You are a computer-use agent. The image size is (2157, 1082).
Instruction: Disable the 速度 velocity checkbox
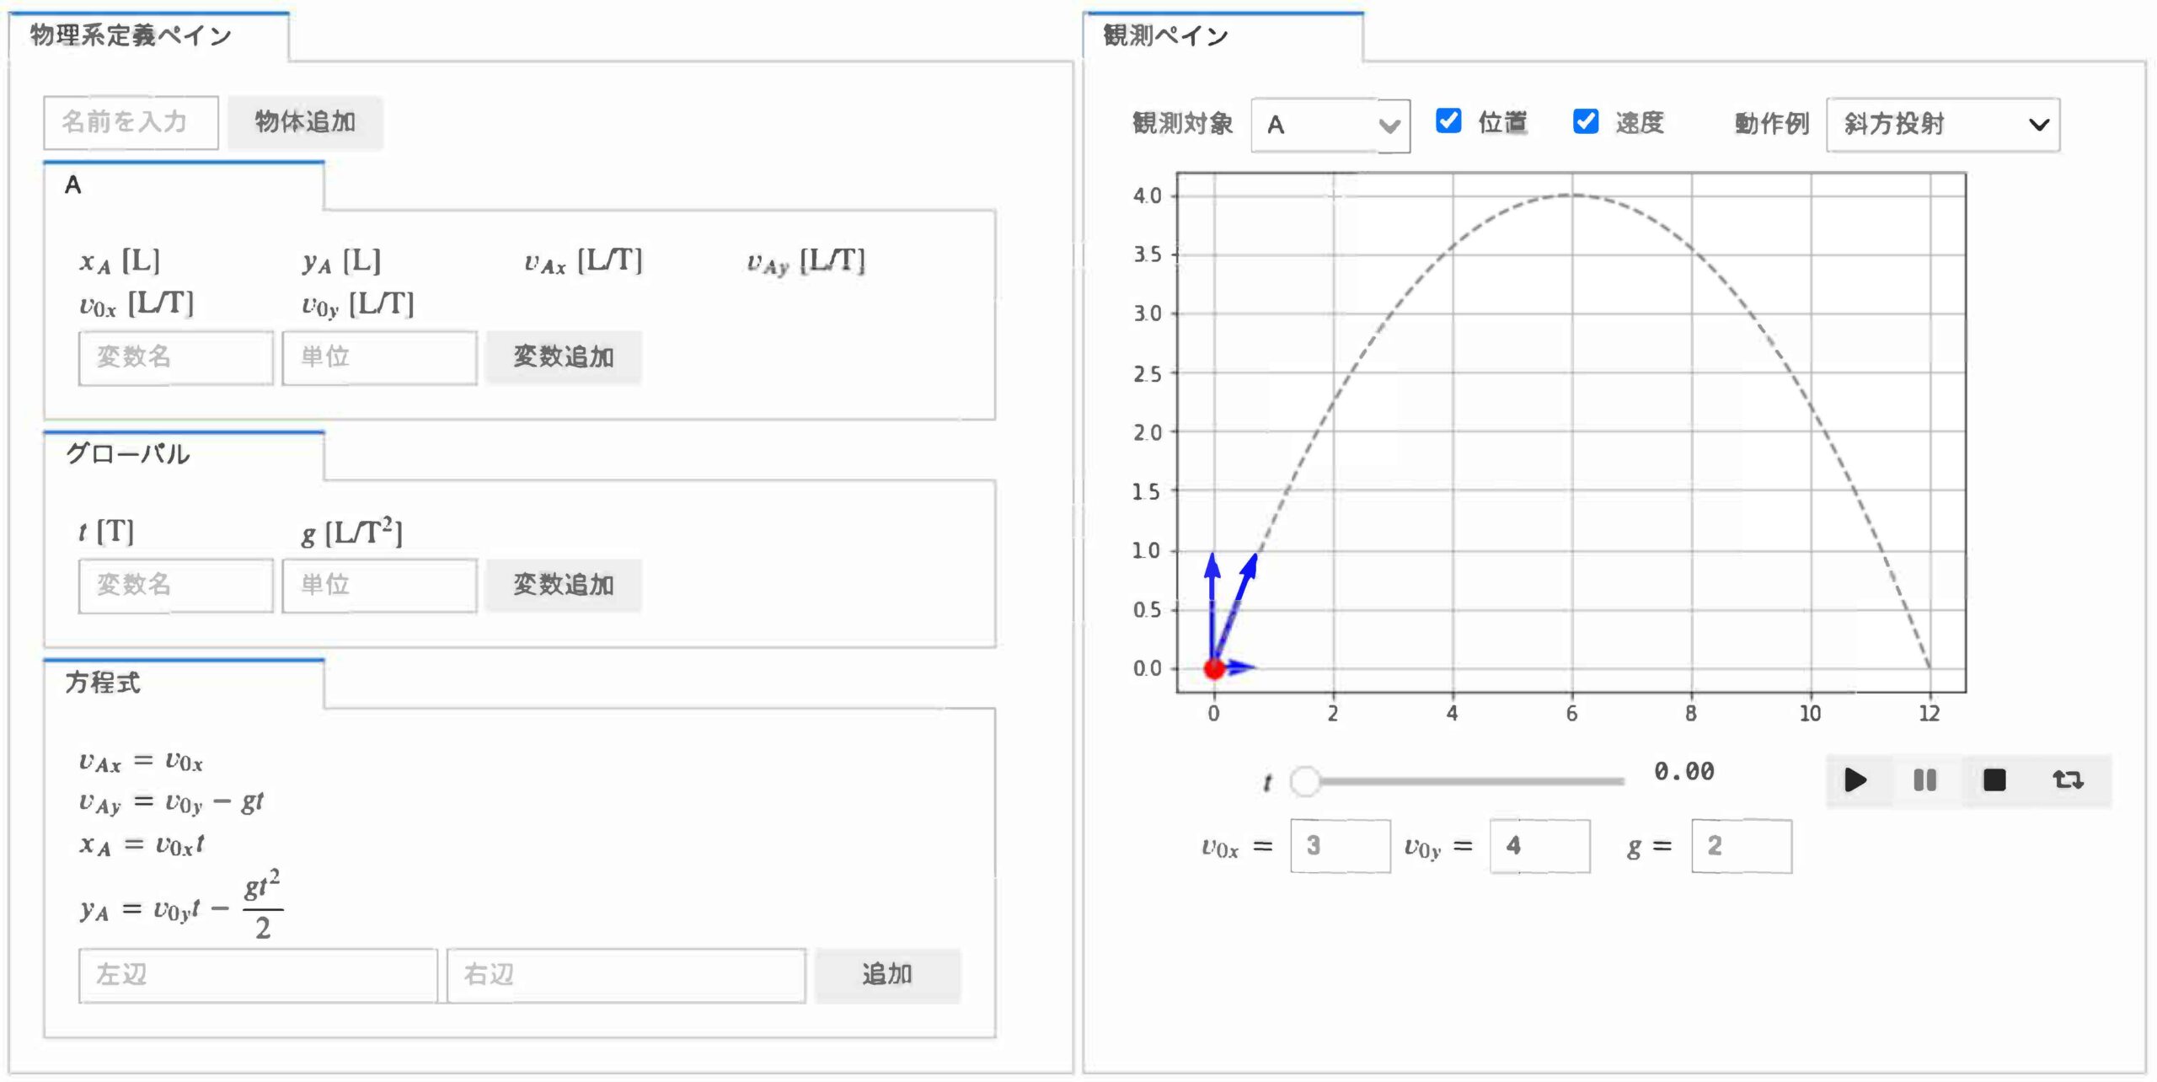coord(1586,121)
